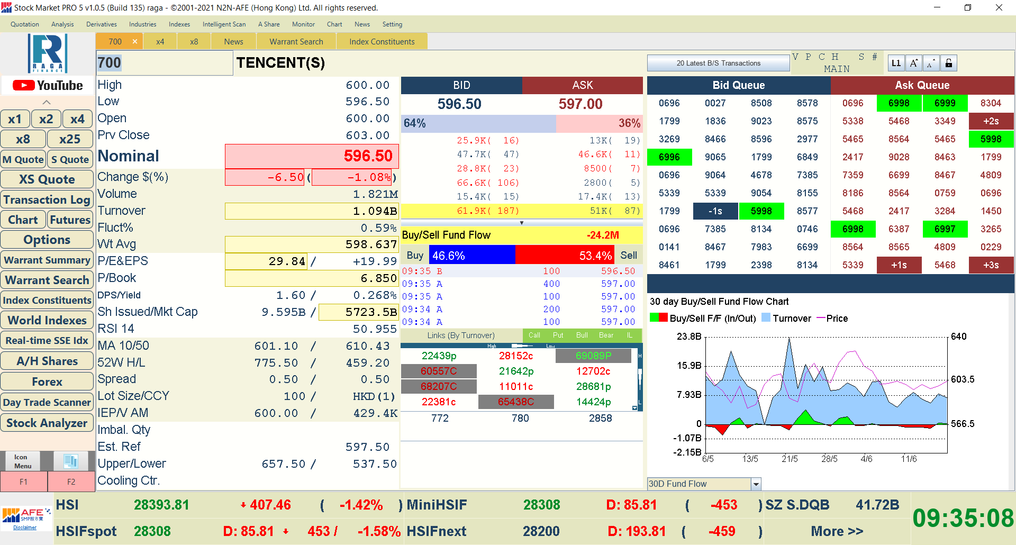
Task: Toggle the Put filter in Links panel
Action: pyautogui.click(x=558, y=335)
